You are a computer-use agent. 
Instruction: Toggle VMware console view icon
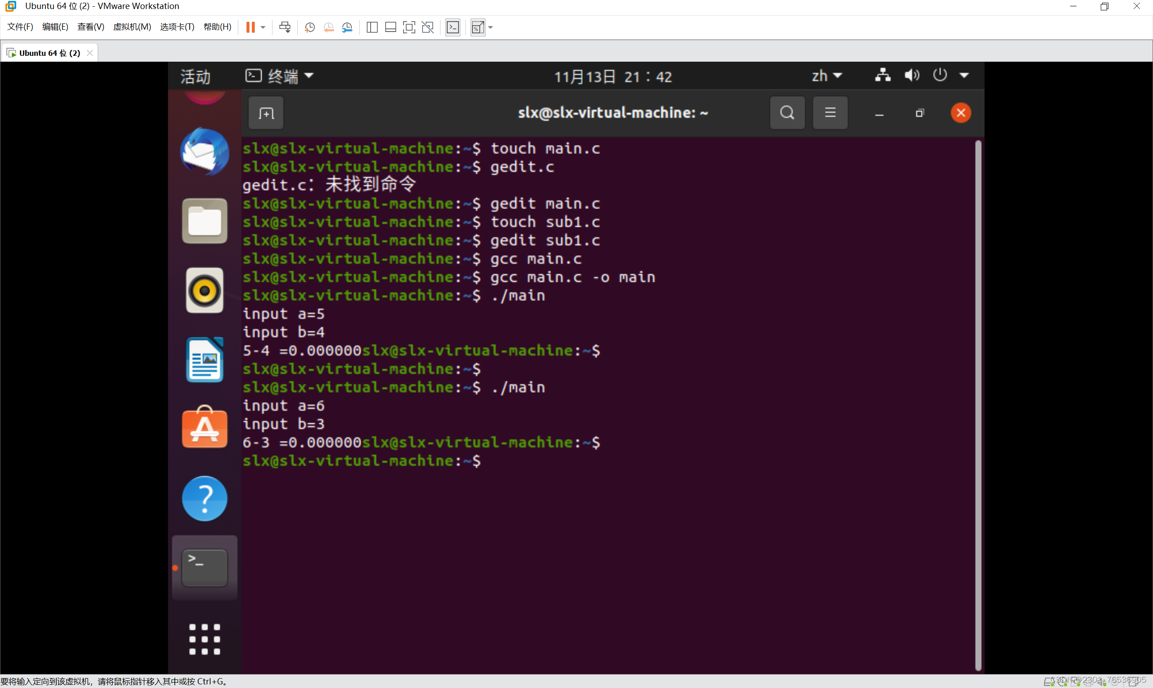point(453,27)
